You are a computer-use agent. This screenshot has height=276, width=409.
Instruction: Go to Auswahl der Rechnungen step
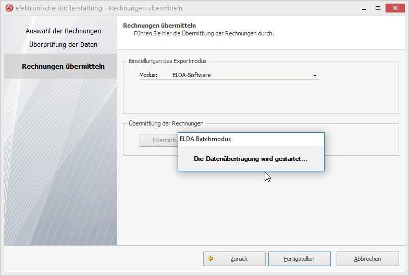click(63, 31)
